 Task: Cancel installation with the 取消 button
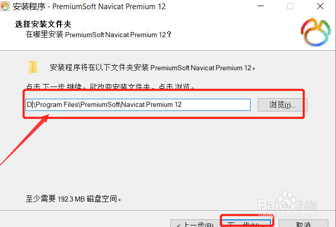[x=303, y=223]
